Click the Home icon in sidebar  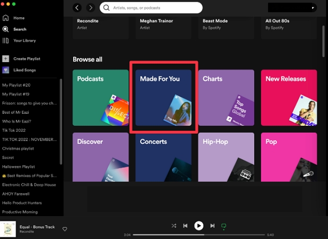tap(6, 18)
